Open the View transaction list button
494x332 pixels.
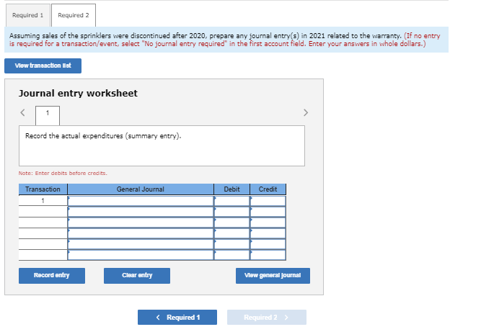point(43,66)
